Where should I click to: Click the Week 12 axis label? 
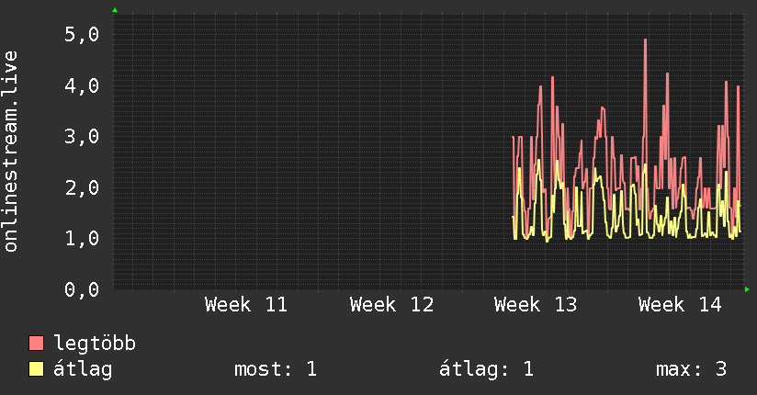click(391, 305)
